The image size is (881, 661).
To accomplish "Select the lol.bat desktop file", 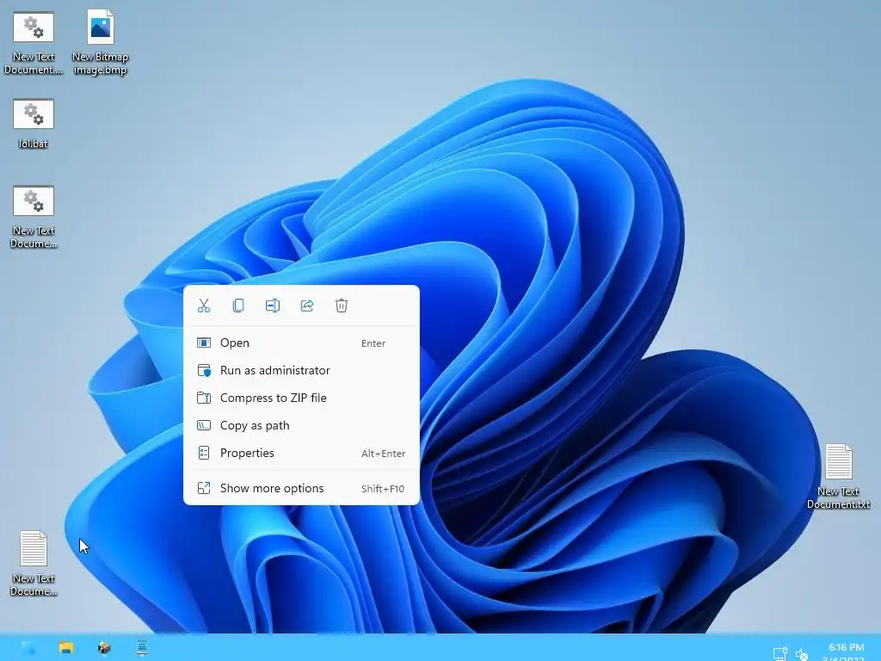I will [34, 124].
